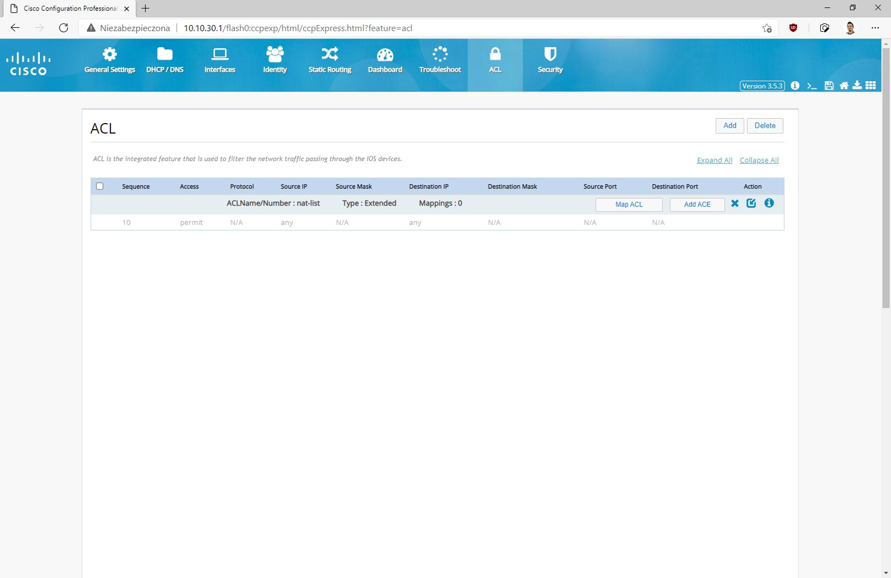Open the Security section
891x578 pixels.
click(550, 60)
